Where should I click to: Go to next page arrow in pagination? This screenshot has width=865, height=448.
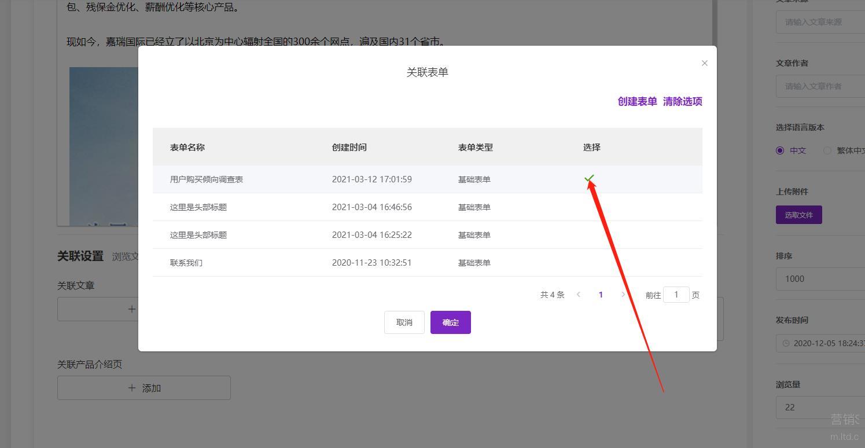[623, 295]
